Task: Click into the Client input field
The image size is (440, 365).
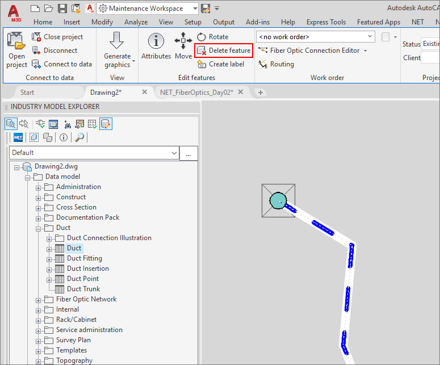Action: click(x=430, y=58)
